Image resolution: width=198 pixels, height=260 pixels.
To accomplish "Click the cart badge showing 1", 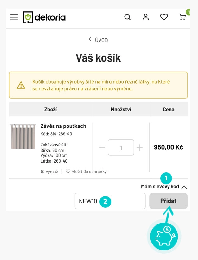I will [x=188, y=12].
